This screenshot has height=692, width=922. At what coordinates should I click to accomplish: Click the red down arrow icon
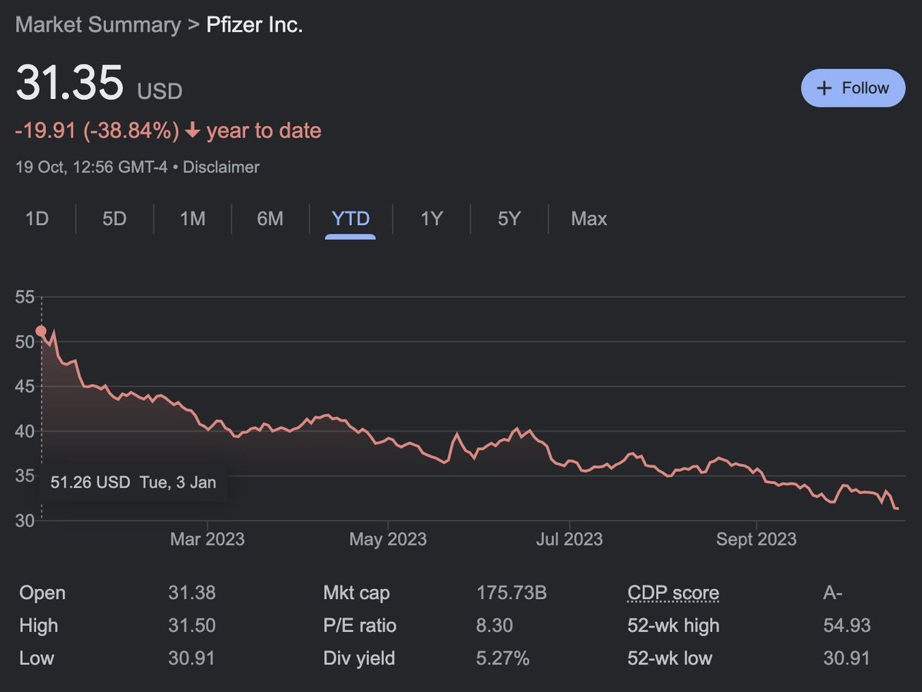point(192,131)
